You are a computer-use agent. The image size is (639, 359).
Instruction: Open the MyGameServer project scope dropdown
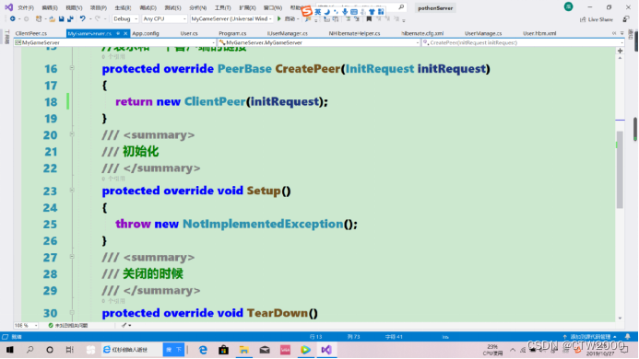click(x=115, y=42)
